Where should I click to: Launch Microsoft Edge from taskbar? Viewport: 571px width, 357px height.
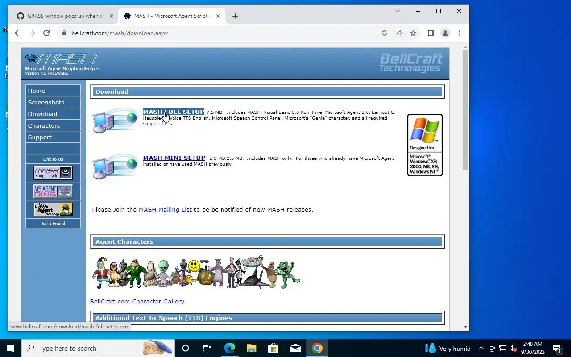pyautogui.click(x=229, y=348)
